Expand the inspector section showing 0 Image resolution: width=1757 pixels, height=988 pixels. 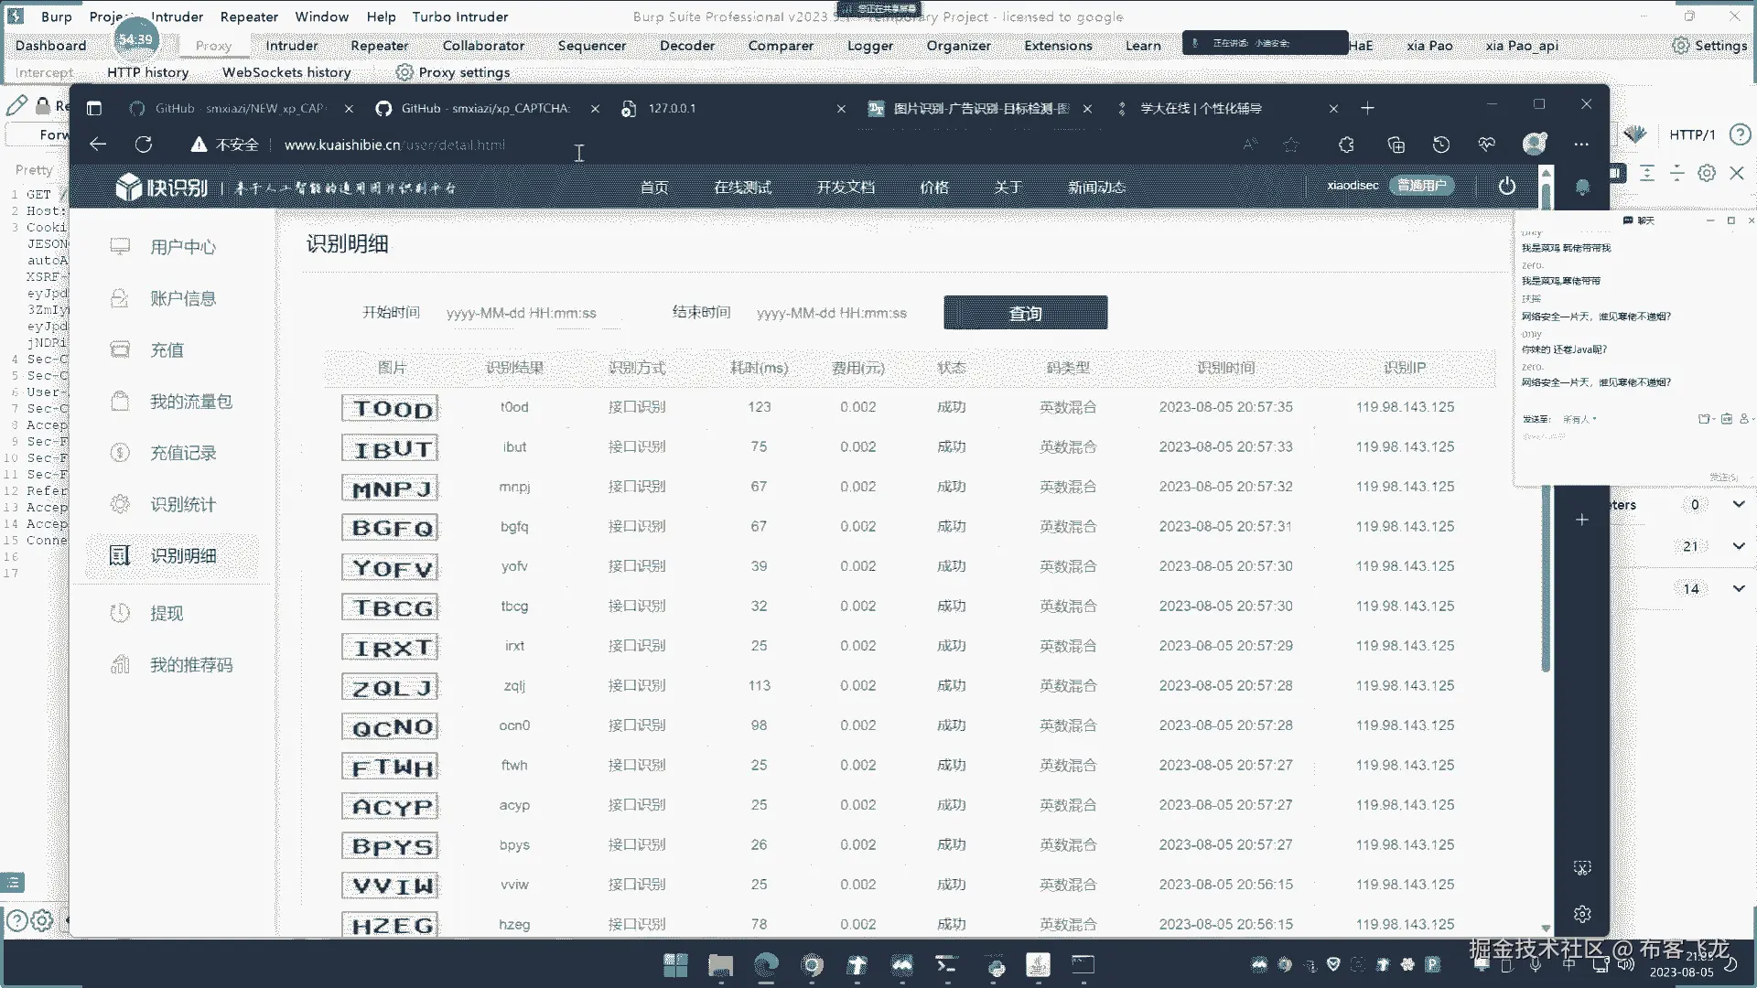[x=1739, y=504]
